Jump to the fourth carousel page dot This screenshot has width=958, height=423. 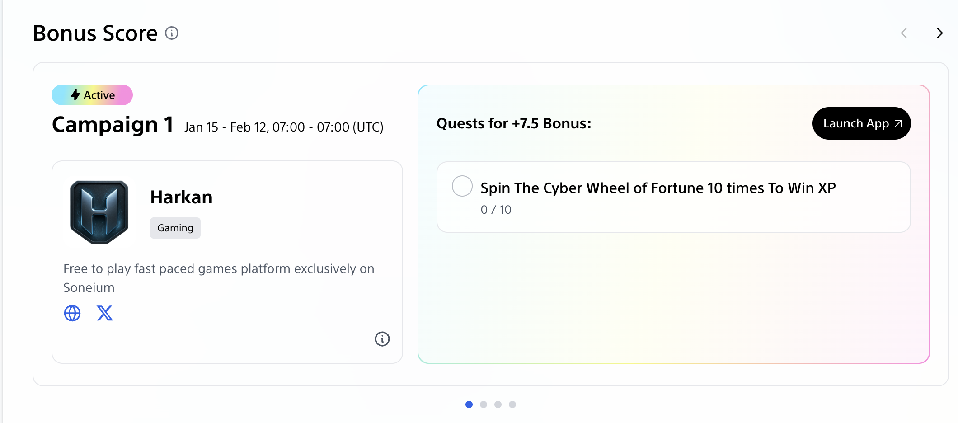(512, 404)
